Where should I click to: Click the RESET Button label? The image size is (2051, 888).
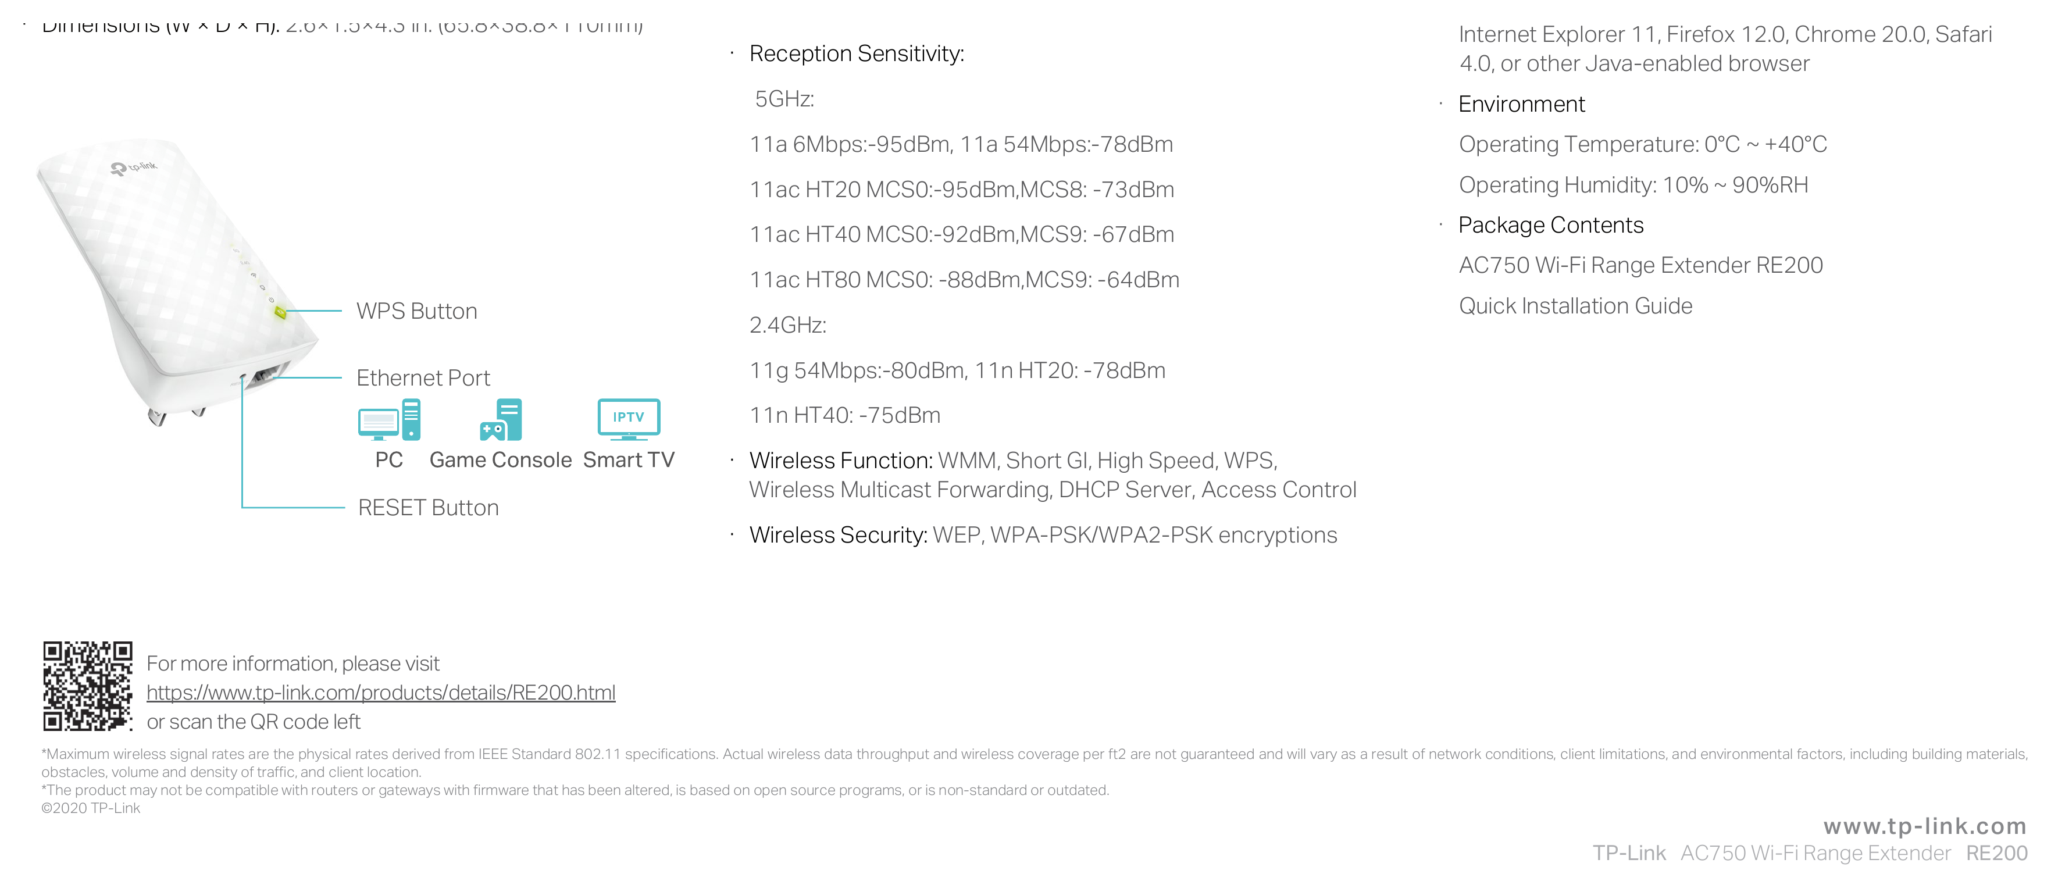click(429, 508)
